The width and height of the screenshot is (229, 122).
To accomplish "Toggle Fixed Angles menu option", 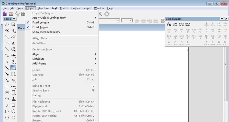I will 40,27.
